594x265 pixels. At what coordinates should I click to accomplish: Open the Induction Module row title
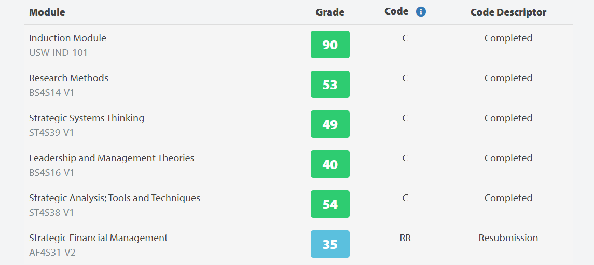point(67,38)
